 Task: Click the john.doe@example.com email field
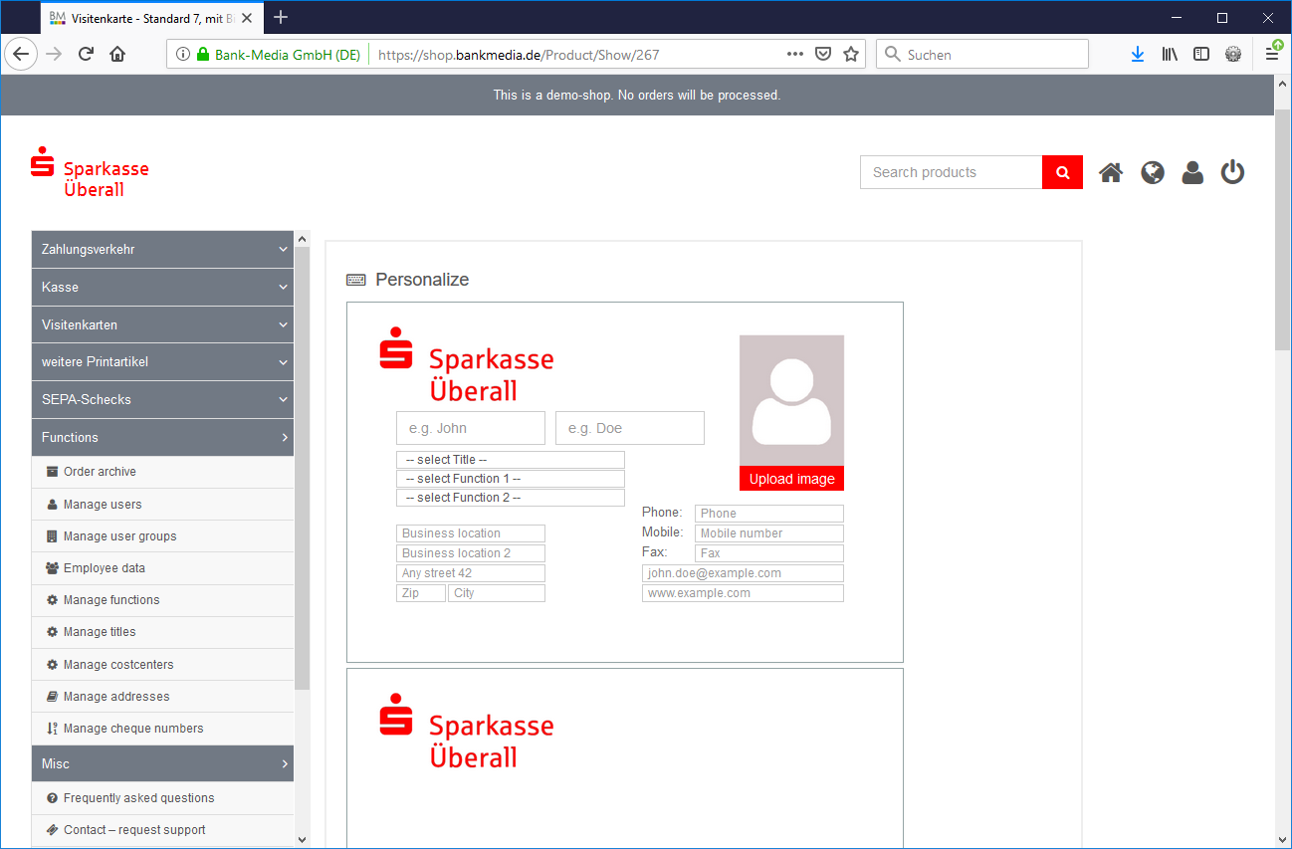coord(743,573)
